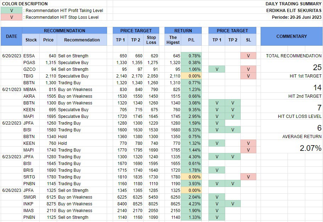Select the INKP stock cell
Image resolution: width=323 pixels, height=222 pixels.
pos(29,204)
